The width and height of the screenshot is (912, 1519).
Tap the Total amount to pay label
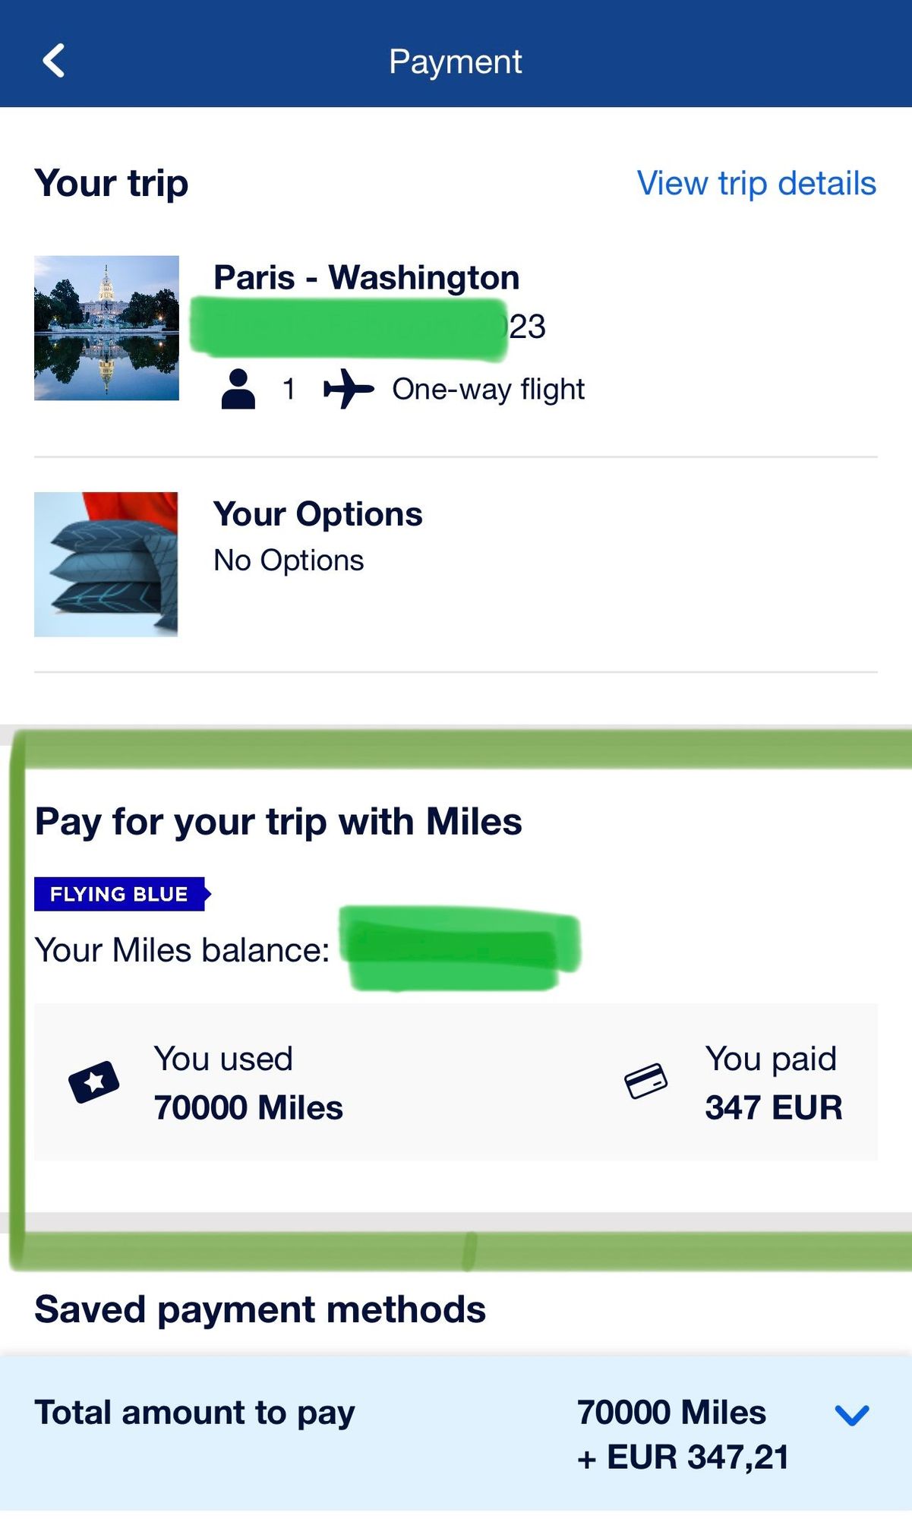pos(194,1413)
